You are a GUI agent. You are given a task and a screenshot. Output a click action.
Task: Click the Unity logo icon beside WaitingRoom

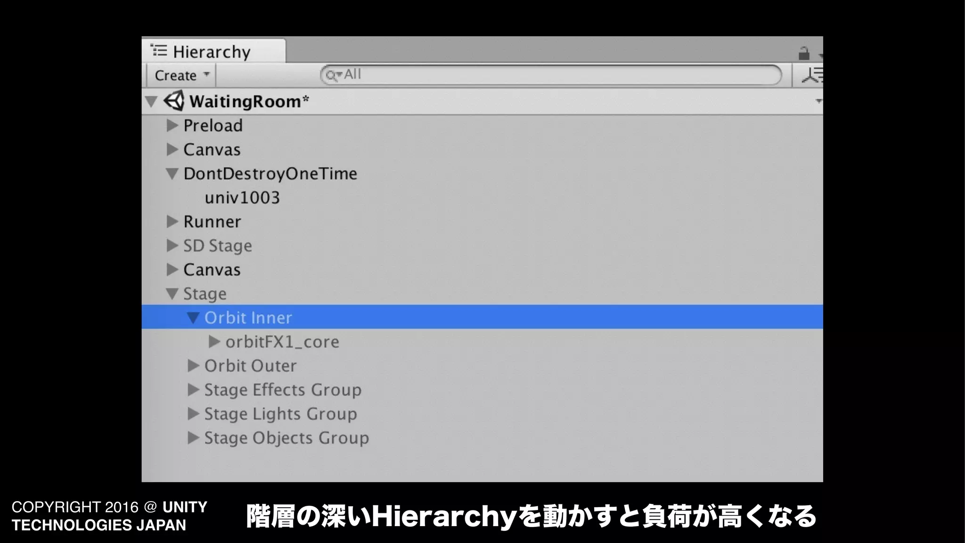point(174,101)
